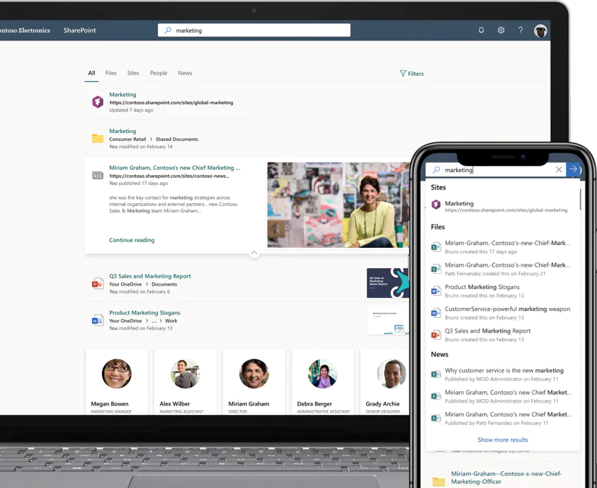Click Word icon beside Product Marketing Slogans

tap(98, 320)
